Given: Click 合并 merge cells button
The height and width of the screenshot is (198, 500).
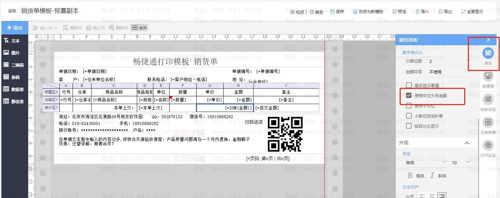Looking at the screenshot, I should 140,28.
